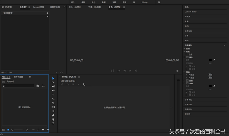Viewport: 229px width, 136px height.
Task: Open the 媒体浏览器 tab
Action: pyautogui.click(x=18, y=77)
